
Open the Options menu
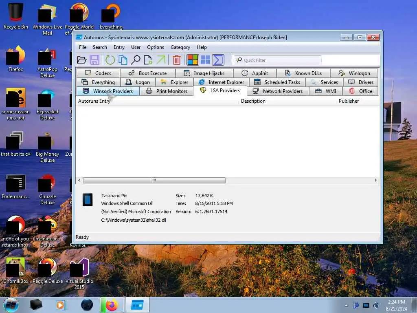tap(156, 47)
